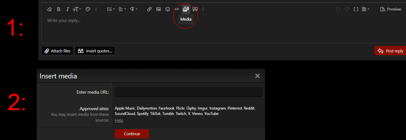
Task: Open more text formatting options
Action: tap(96, 9)
